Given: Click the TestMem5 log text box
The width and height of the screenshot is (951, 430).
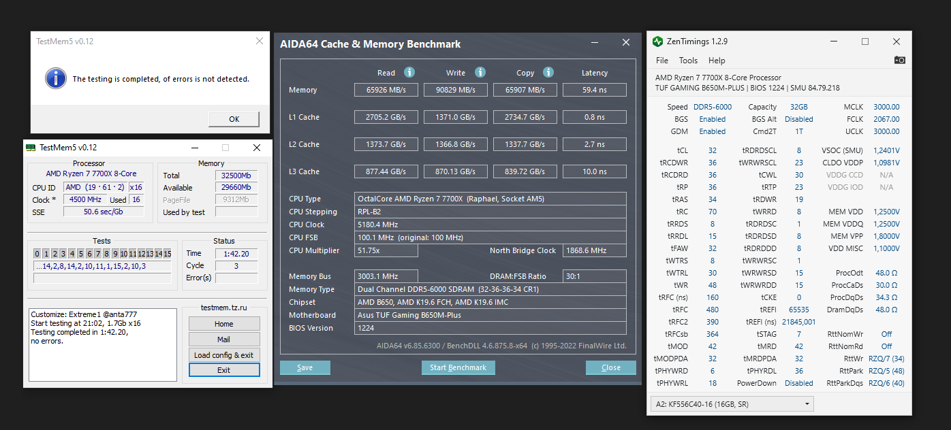Looking at the screenshot, I should (103, 344).
